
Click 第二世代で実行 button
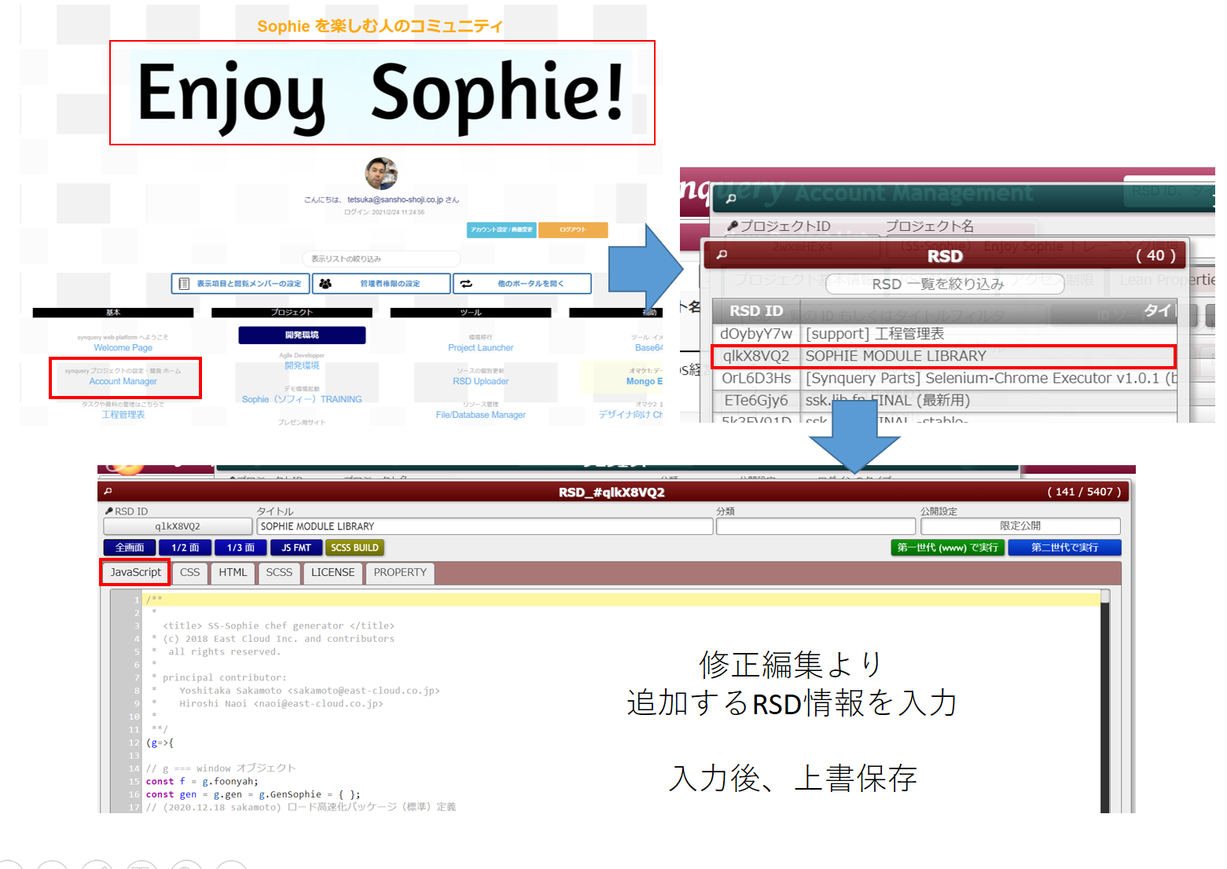(1064, 548)
